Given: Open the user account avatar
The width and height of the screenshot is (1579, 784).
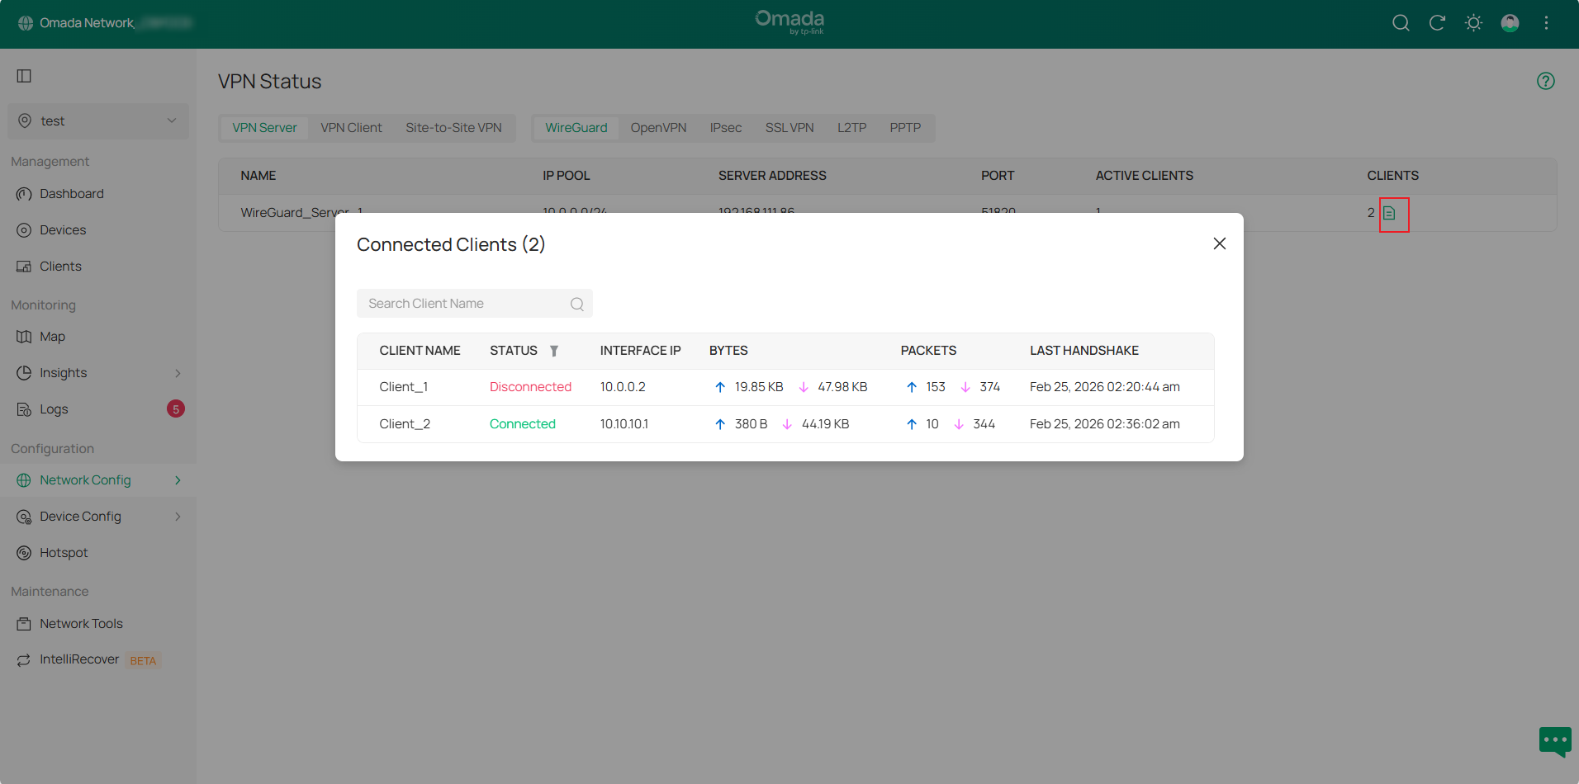Looking at the screenshot, I should tap(1510, 22).
